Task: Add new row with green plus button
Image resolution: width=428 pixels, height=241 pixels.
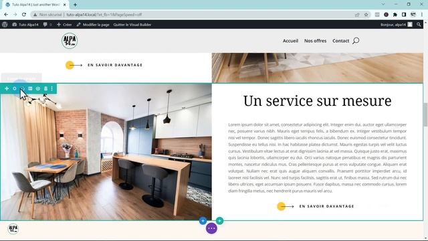Action: pyautogui.click(x=219, y=221)
